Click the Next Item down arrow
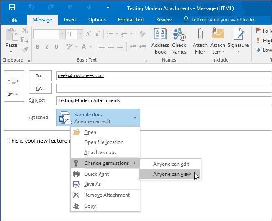This screenshot has width=272, height=221. click(89, 7)
